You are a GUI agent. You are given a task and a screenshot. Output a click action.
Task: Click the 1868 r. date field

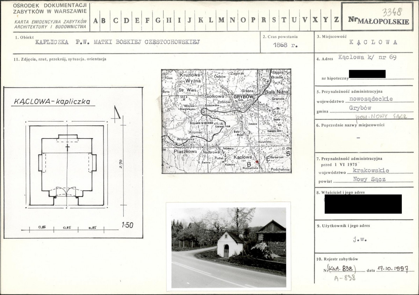click(286, 45)
